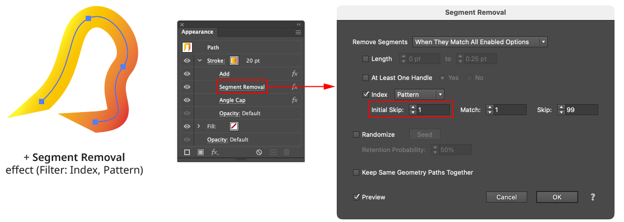Click help question mark in dialog

point(593,197)
